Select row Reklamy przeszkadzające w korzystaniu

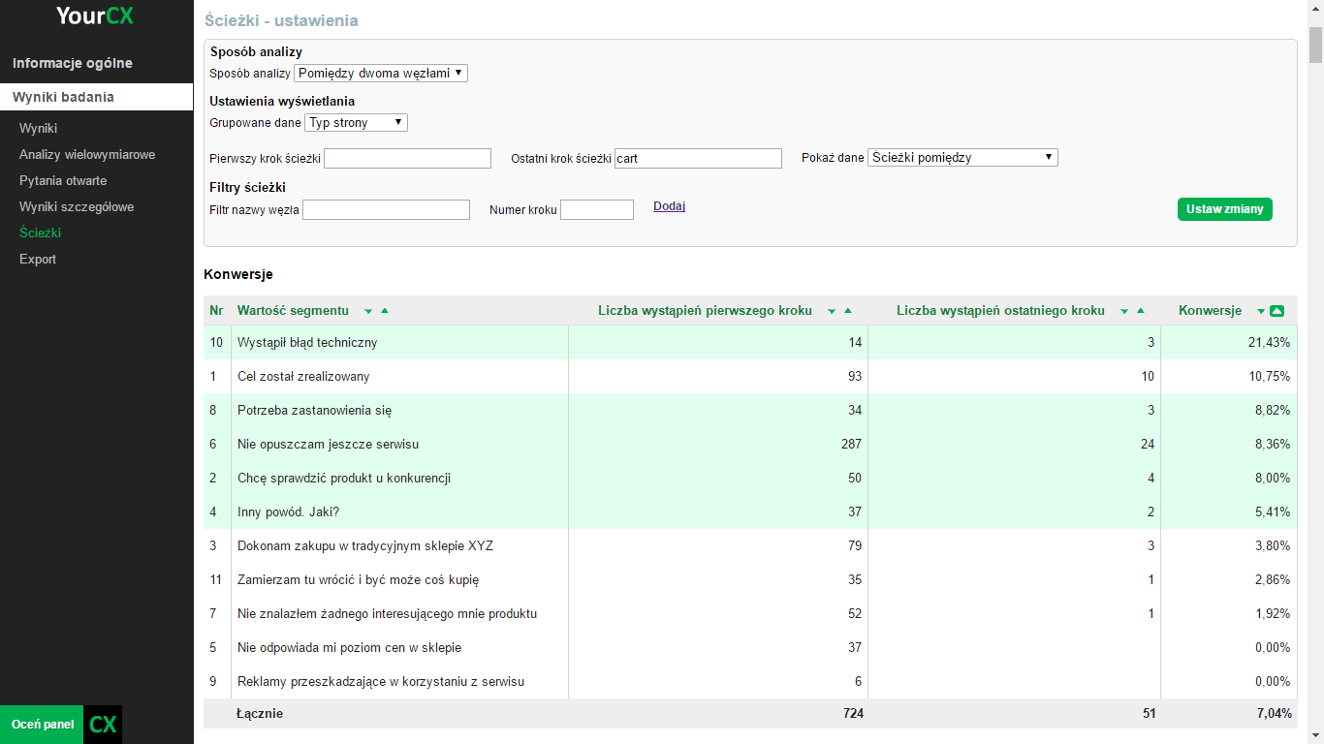tap(750, 681)
